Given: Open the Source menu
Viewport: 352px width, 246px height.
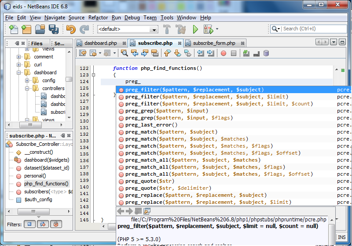Looking at the screenshot, I should (77, 18).
